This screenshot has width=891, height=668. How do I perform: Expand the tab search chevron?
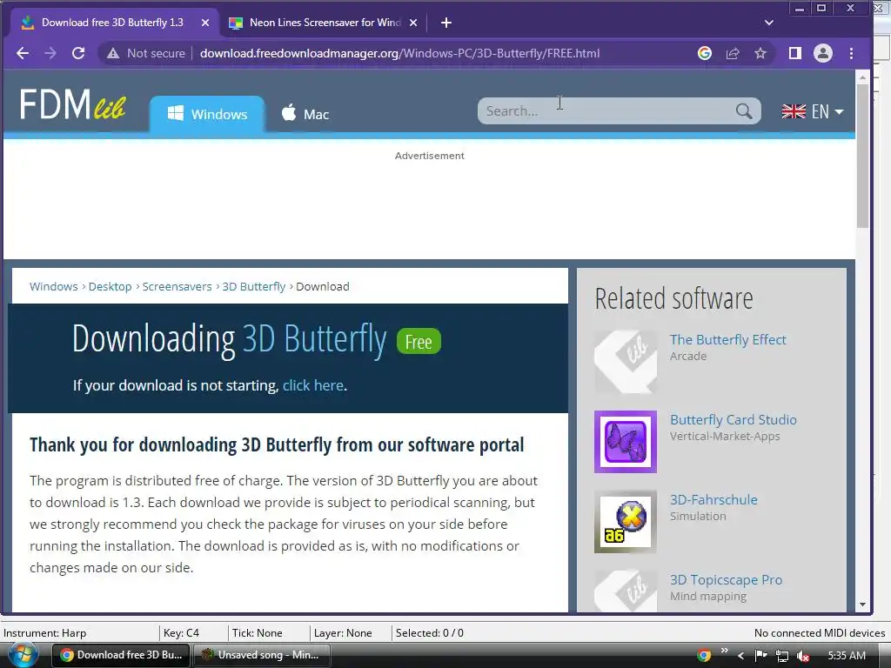769,23
